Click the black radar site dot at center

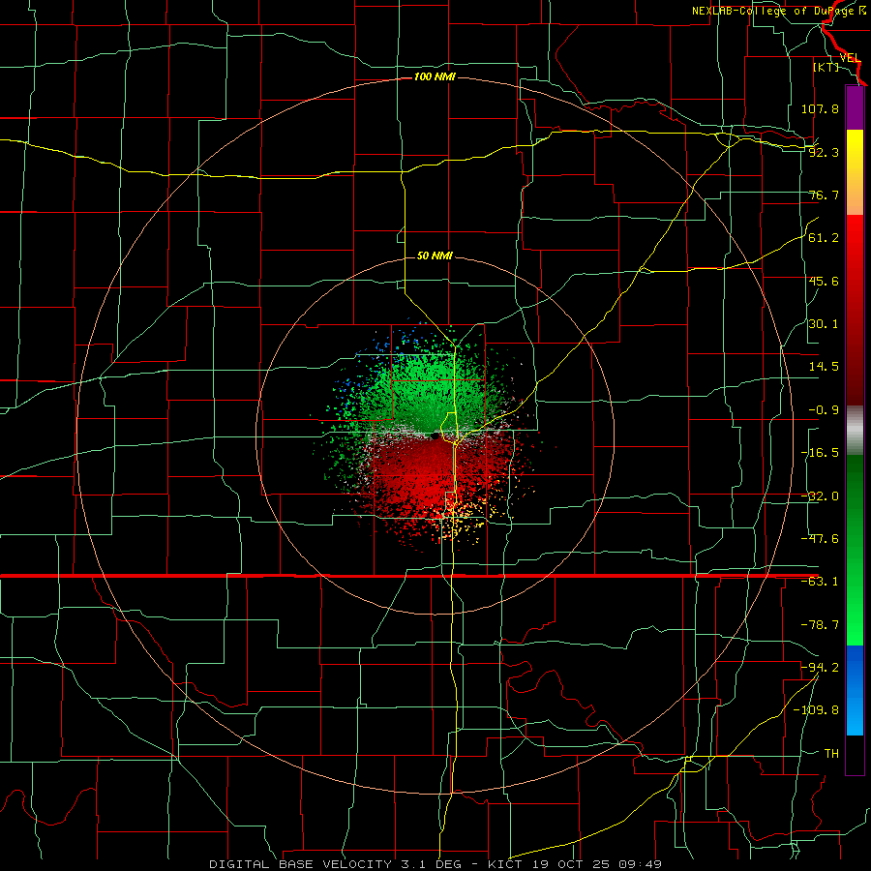click(x=435, y=435)
